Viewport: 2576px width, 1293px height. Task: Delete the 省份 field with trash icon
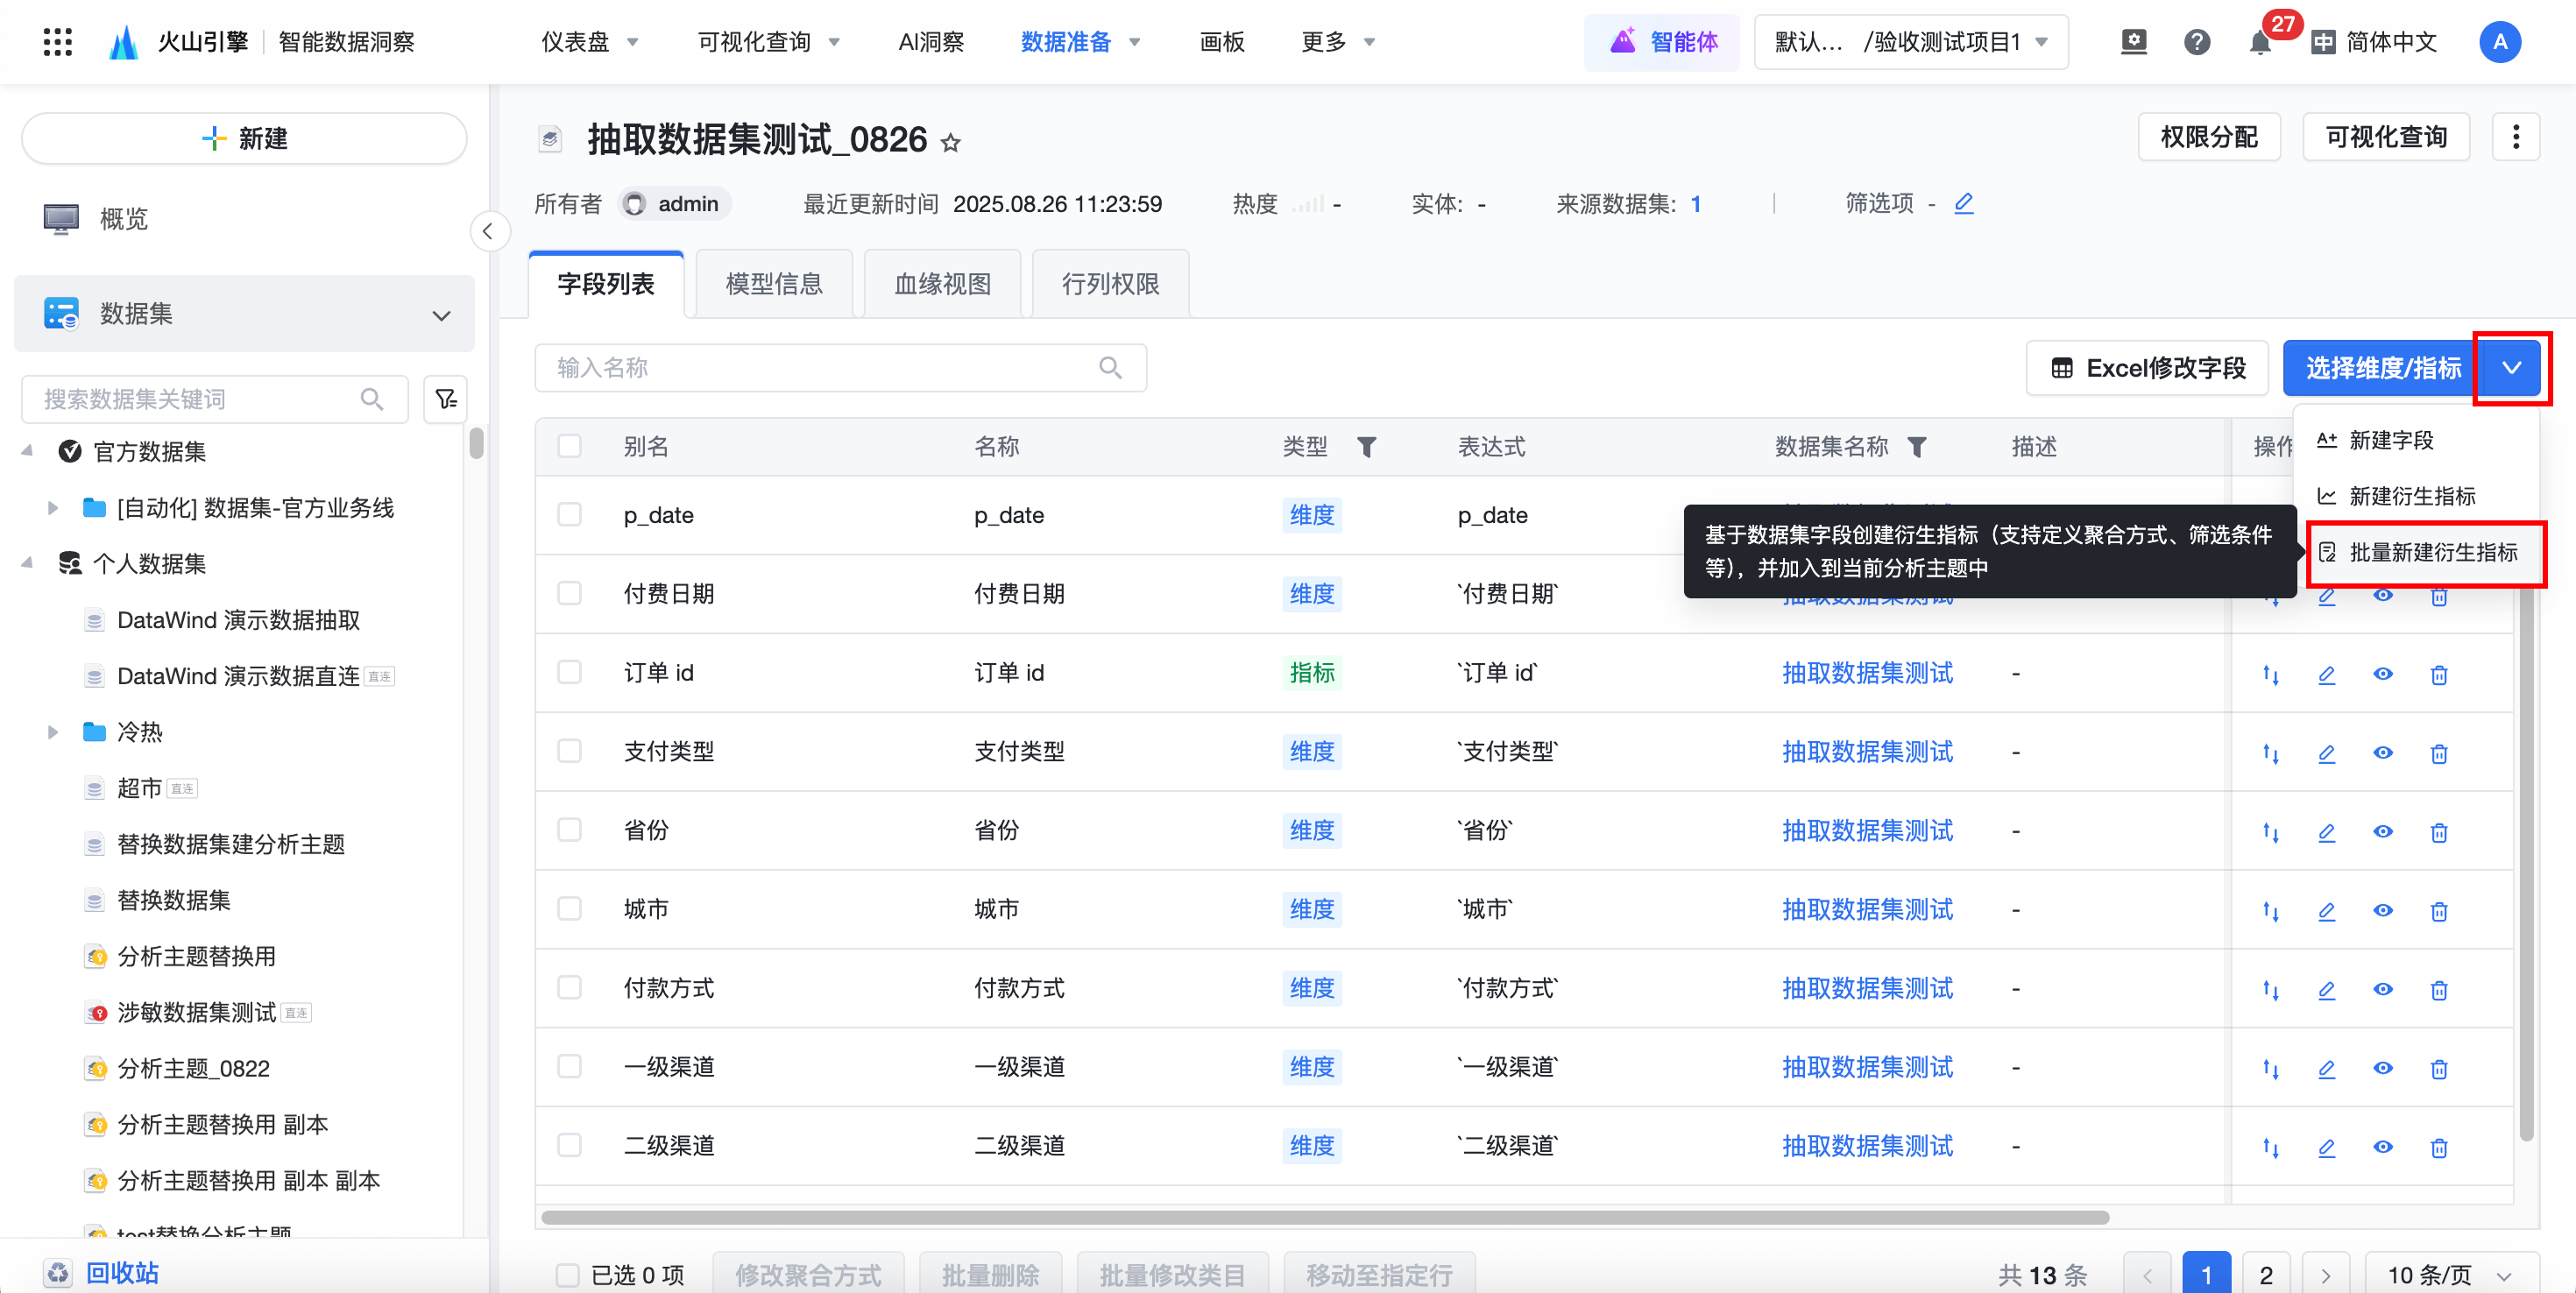click(2439, 832)
